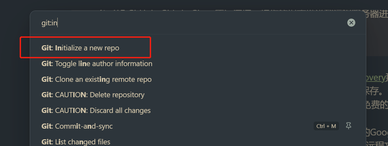Choose Git: Clone an existing remote repo
This screenshot has height=146, width=388.
pyautogui.click(x=198, y=79)
